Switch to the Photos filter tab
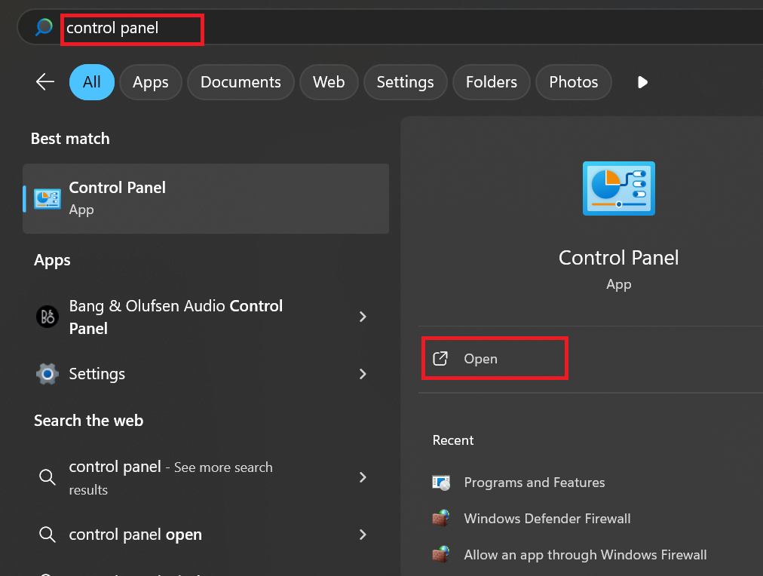763x576 pixels. (x=573, y=81)
